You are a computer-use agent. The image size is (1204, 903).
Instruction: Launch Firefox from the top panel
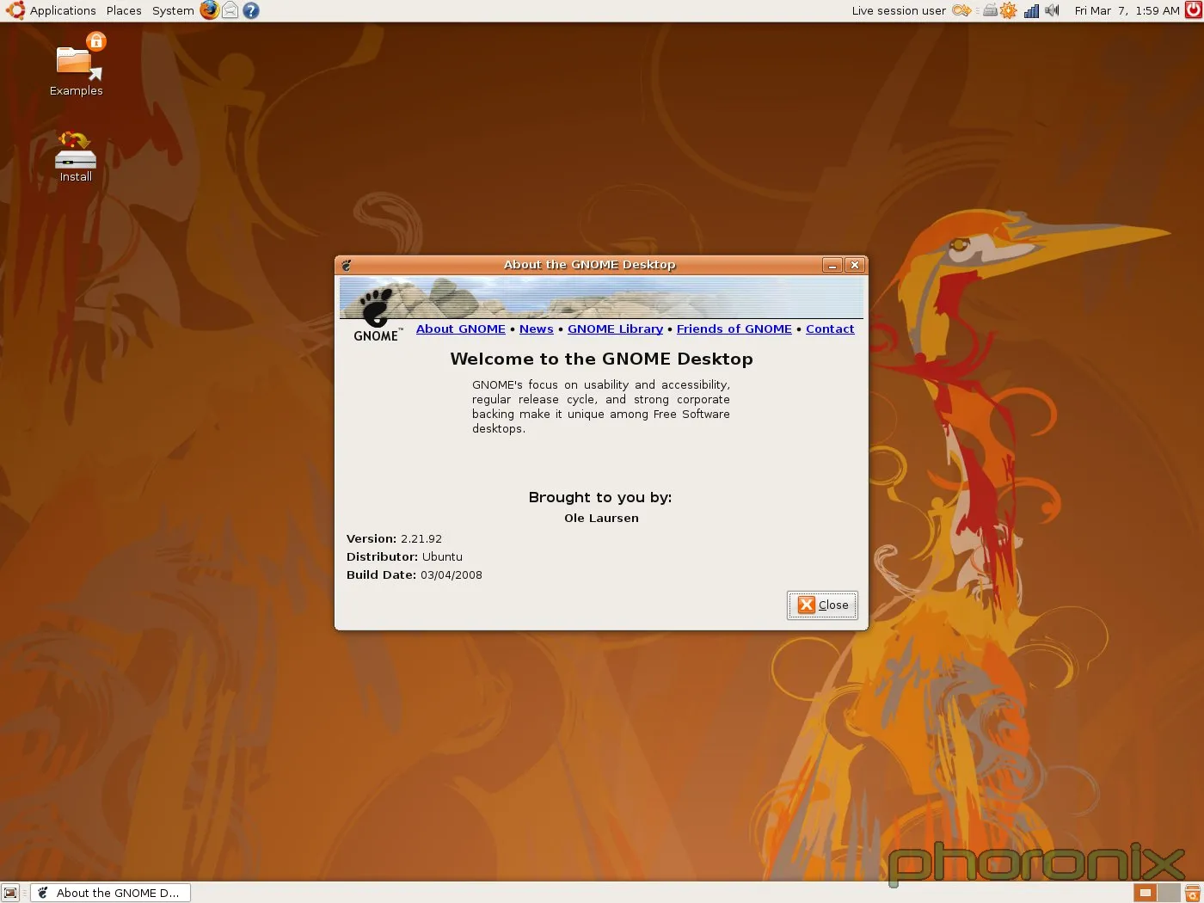click(210, 10)
